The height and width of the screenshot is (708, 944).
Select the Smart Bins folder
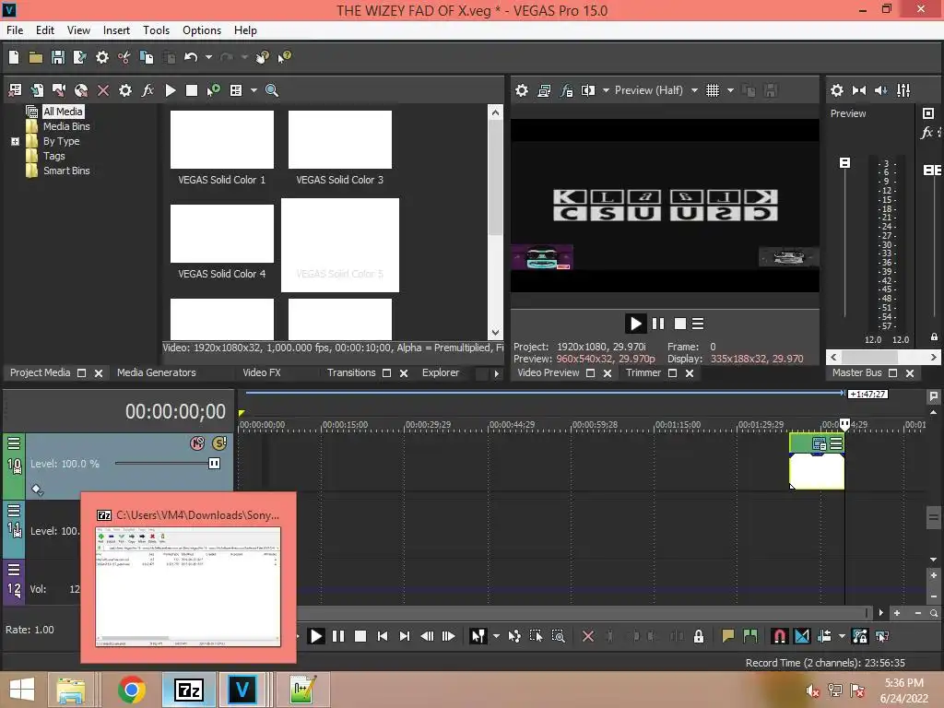coord(66,171)
